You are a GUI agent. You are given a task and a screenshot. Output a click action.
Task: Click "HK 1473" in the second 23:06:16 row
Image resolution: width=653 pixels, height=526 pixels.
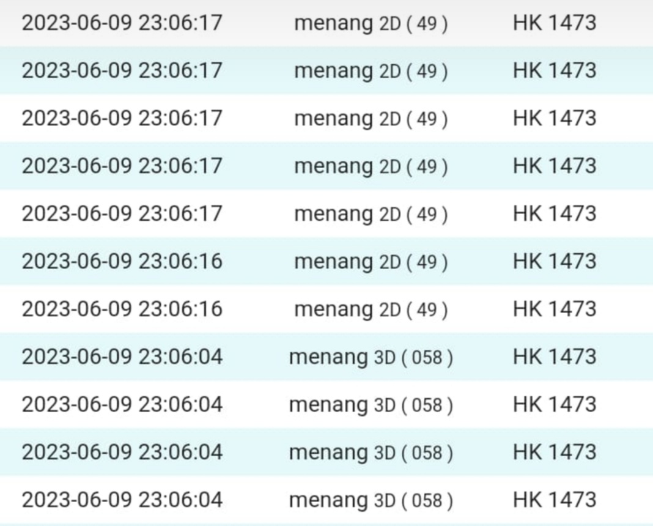554,309
